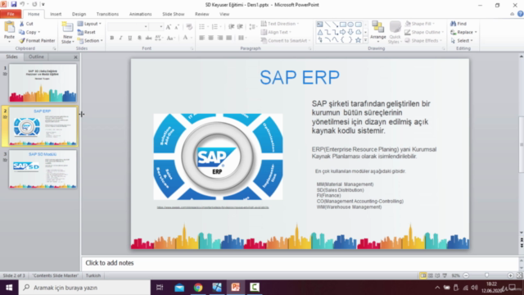This screenshot has width=524, height=295.
Task: Open the Section dropdown
Action: [90, 40]
